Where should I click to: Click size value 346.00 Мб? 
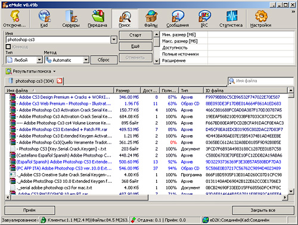[129, 97]
